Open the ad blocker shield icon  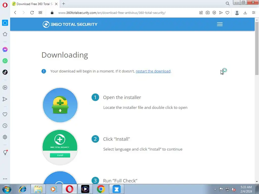[x=214, y=13]
